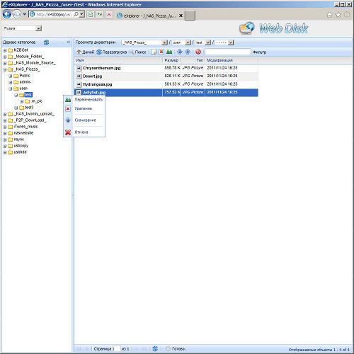Click the Фильтр text input field

(x=227, y=52)
